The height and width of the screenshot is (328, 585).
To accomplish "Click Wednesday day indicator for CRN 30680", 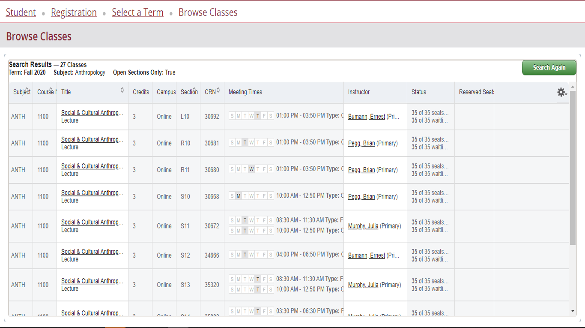I will point(251,169).
